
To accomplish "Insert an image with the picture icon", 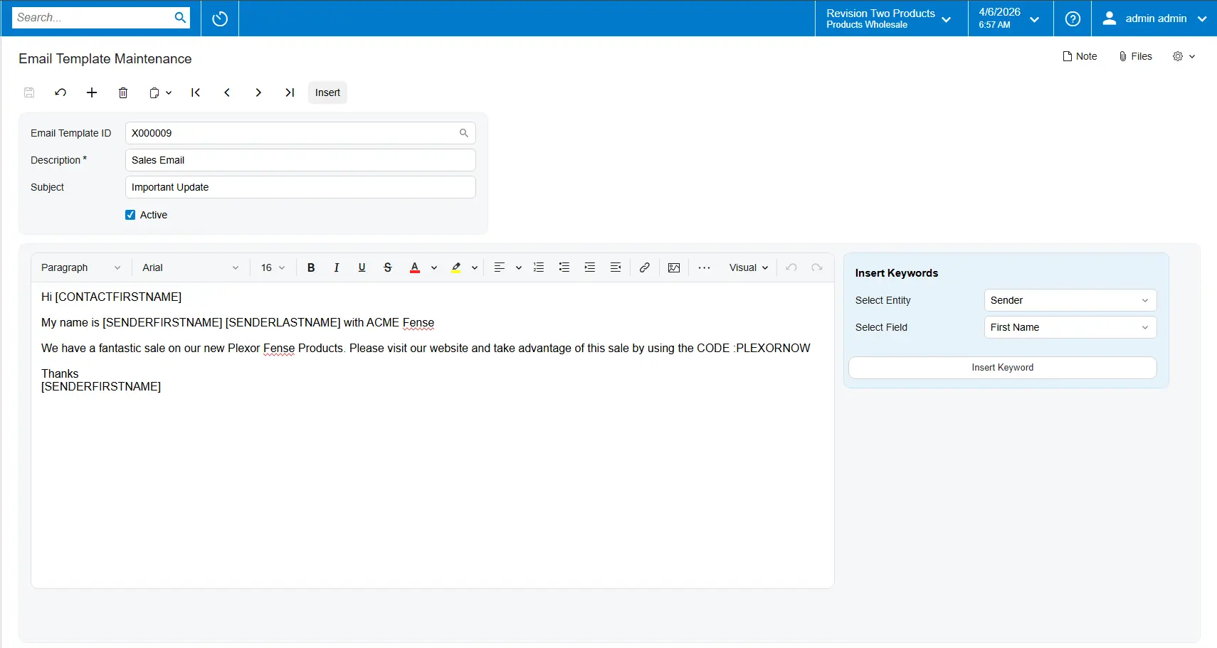I will coord(674,267).
